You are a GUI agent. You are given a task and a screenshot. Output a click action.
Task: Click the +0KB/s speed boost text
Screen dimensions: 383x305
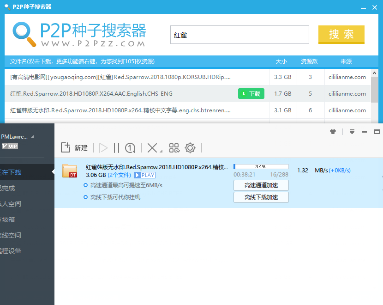[x=340, y=171]
